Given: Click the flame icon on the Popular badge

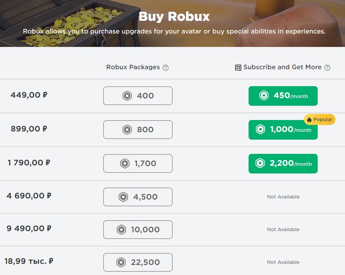Looking at the screenshot, I should click(x=309, y=120).
